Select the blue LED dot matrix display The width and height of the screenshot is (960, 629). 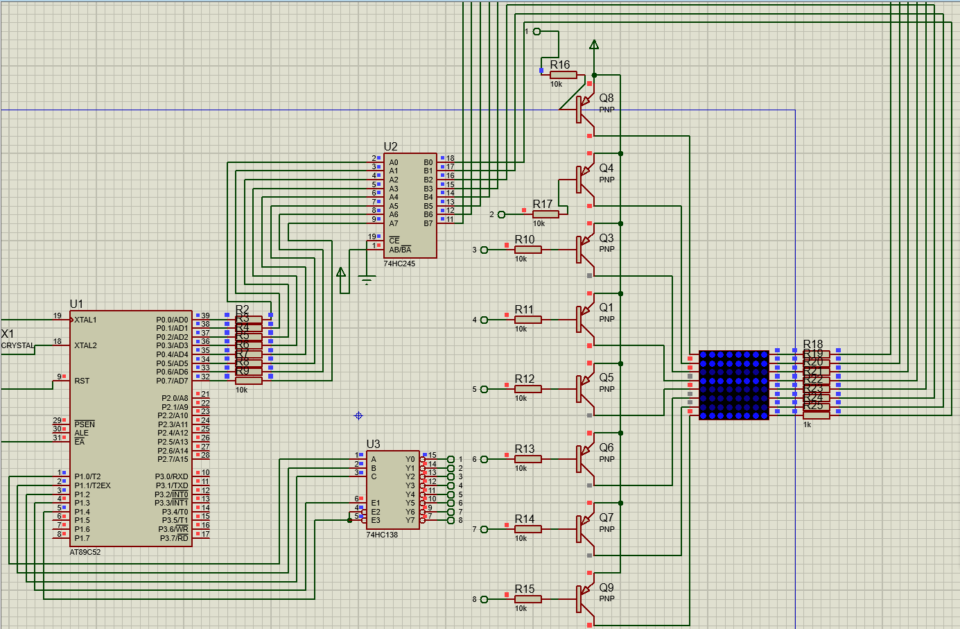pos(734,385)
